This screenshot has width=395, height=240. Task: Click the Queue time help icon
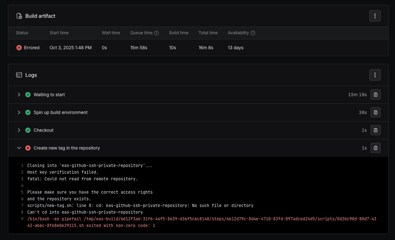(156, 33)
